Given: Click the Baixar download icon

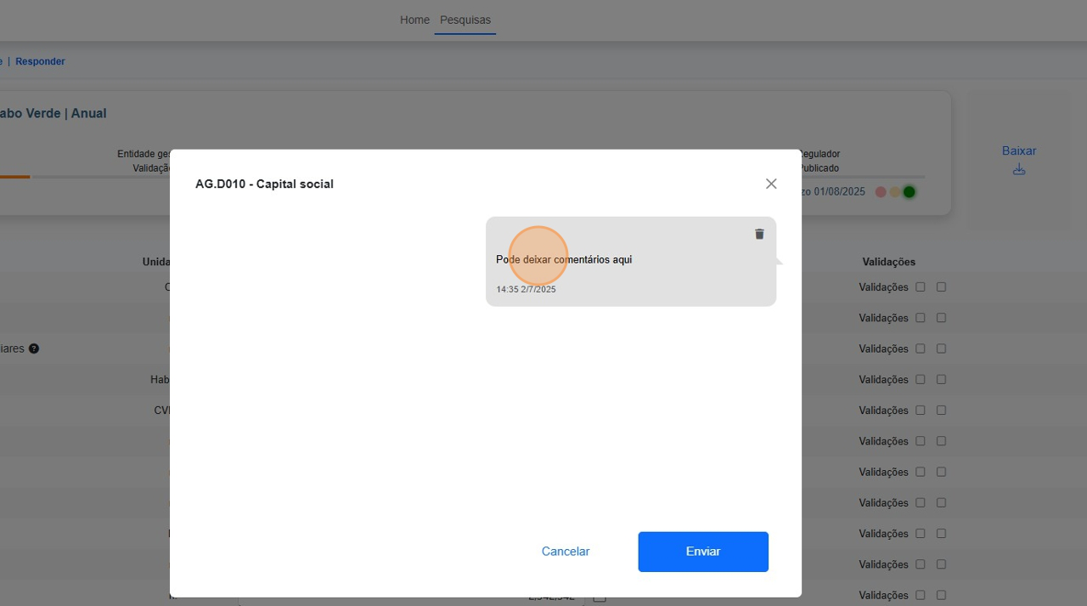Looking at the screenshot, I should 1018,169.
